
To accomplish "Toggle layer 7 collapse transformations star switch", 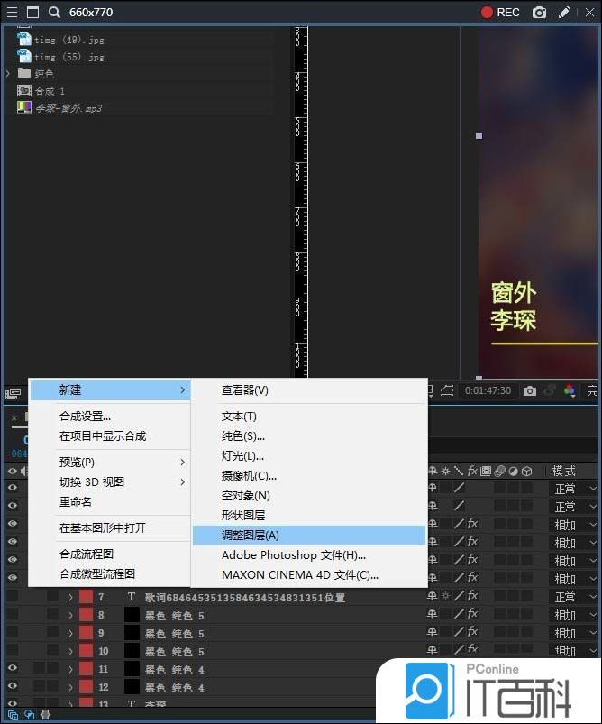I will (445, 596).
